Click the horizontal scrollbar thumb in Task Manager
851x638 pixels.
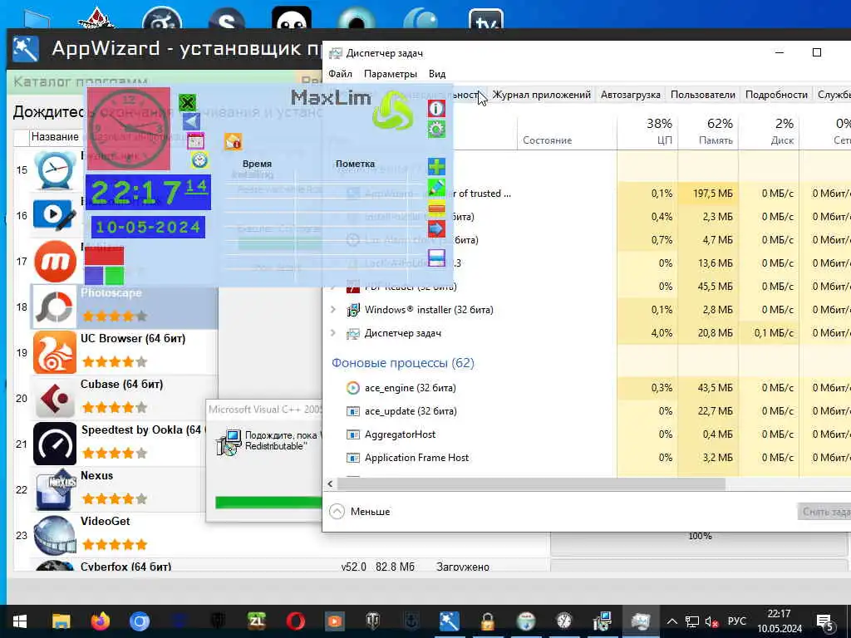(531, 483)
